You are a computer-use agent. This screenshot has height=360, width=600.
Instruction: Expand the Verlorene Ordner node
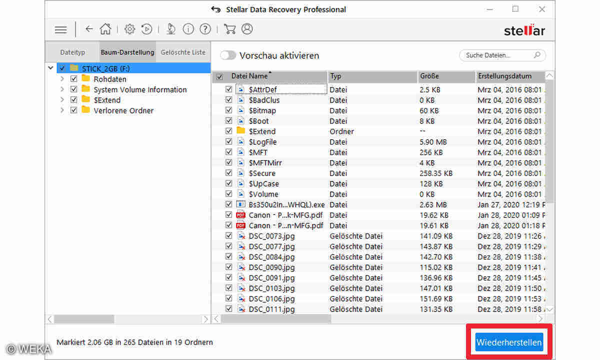tap(62, 110)
